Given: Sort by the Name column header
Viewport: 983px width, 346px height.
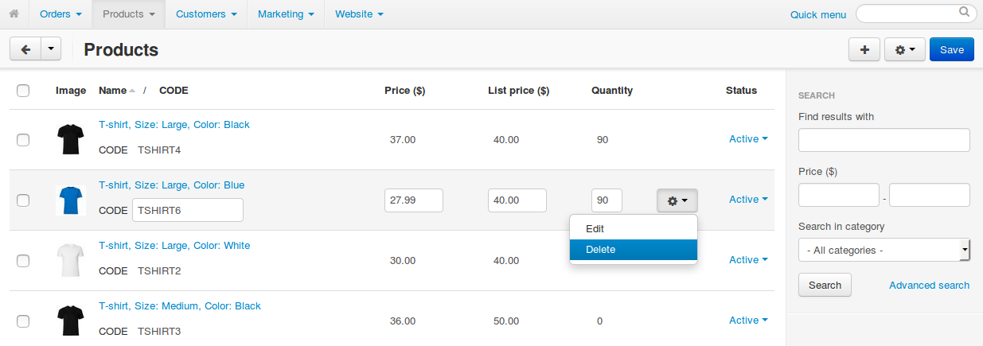Looking at the screenshot, I should [x=113, y=91].
